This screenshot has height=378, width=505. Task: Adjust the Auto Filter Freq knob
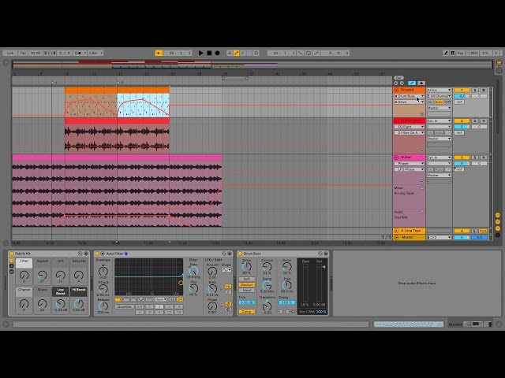[193, 271]
